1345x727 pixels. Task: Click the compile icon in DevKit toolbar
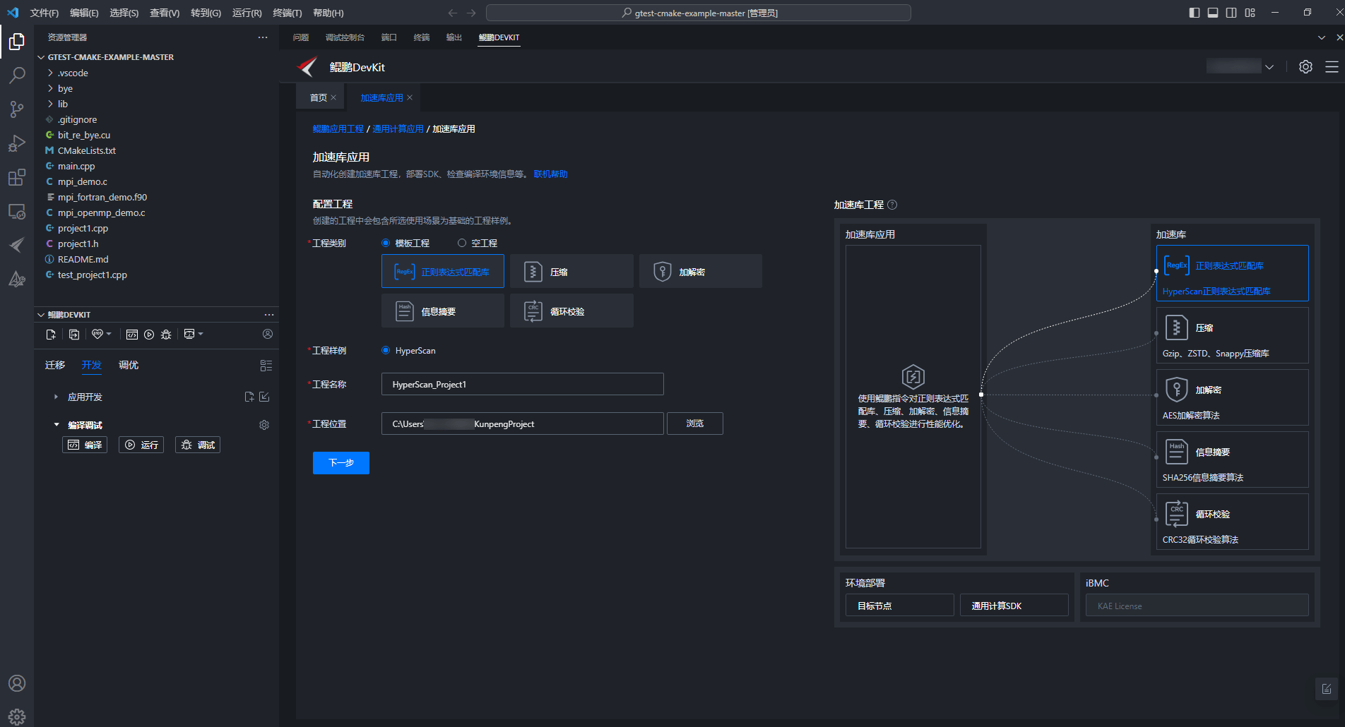[131, 335]
